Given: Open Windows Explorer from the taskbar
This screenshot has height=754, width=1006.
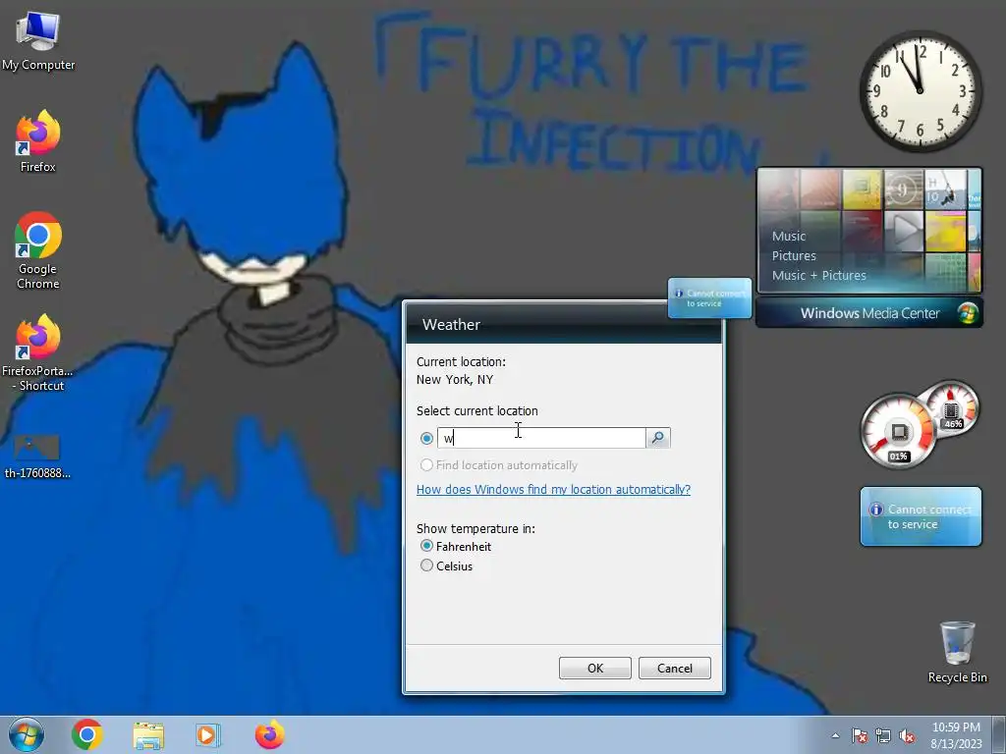Looking at the screenshot, I should 148,735.
